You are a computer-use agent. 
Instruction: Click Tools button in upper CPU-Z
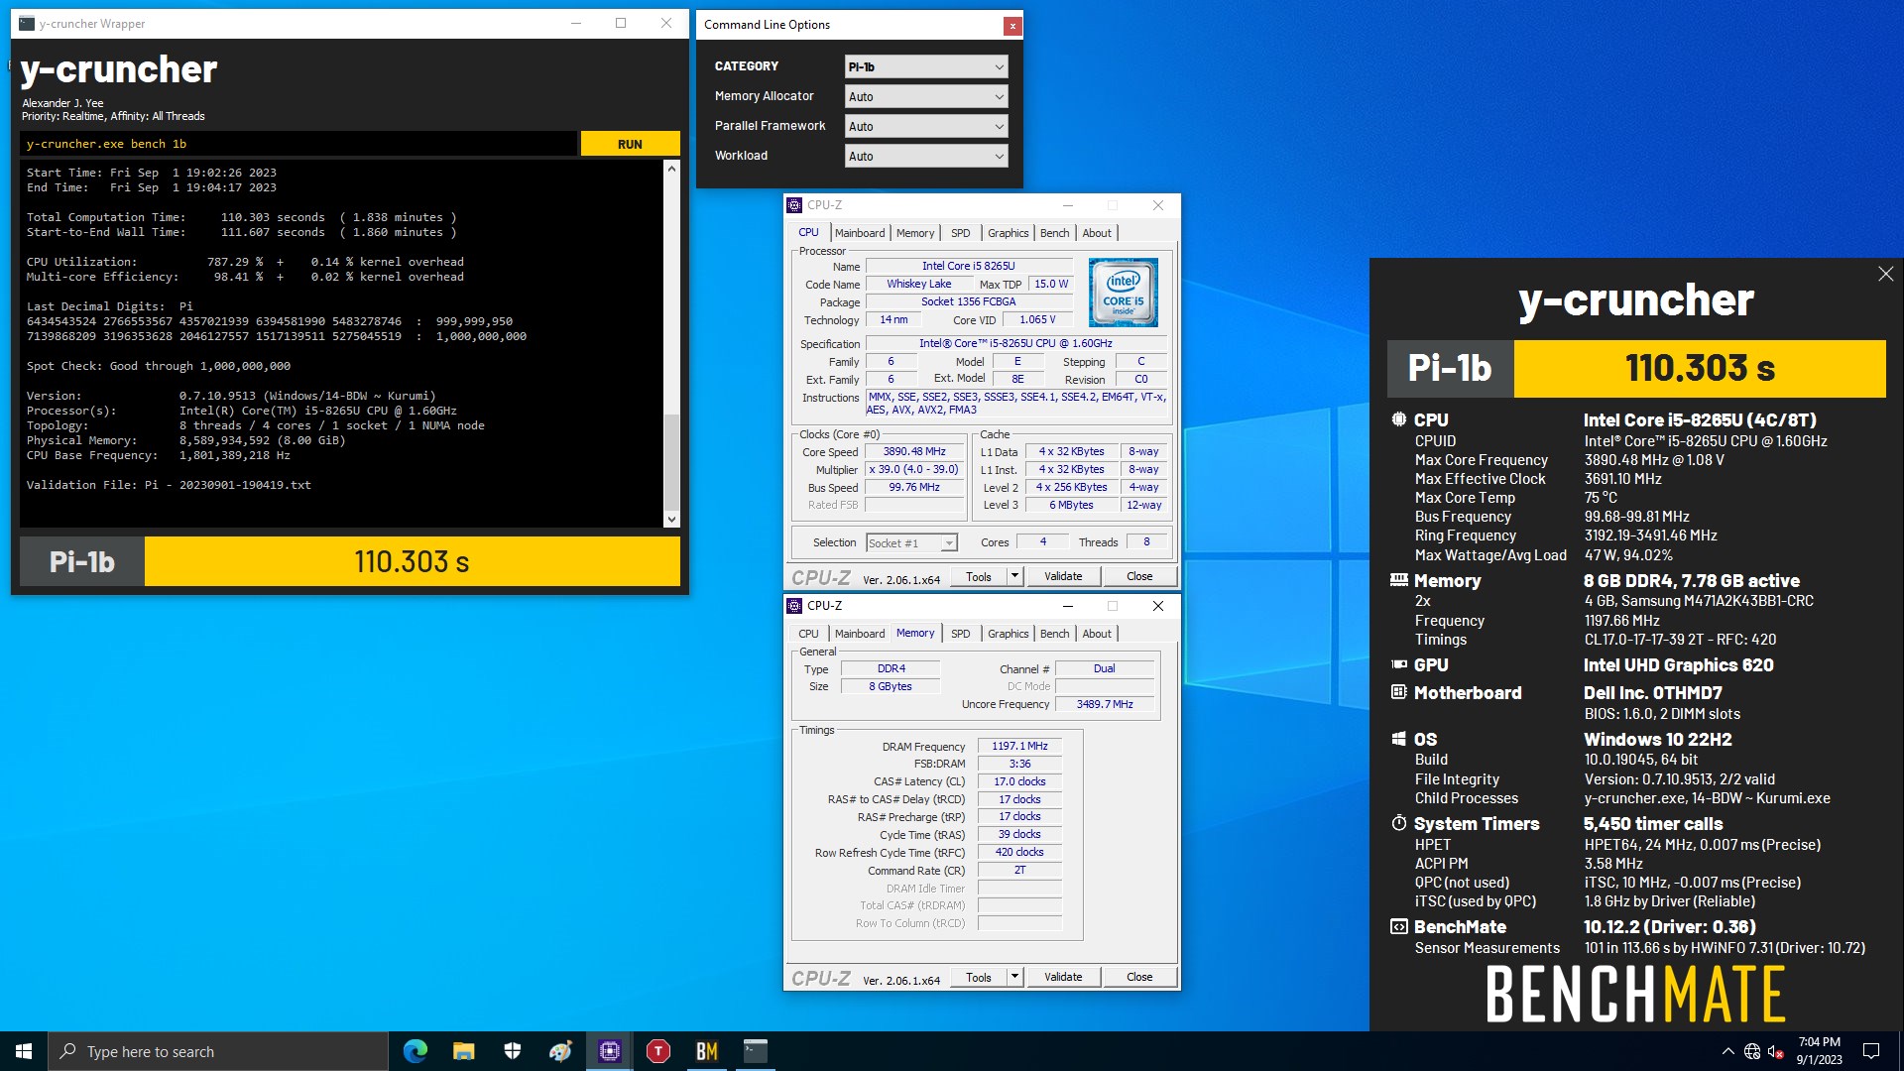pos(978,576)
